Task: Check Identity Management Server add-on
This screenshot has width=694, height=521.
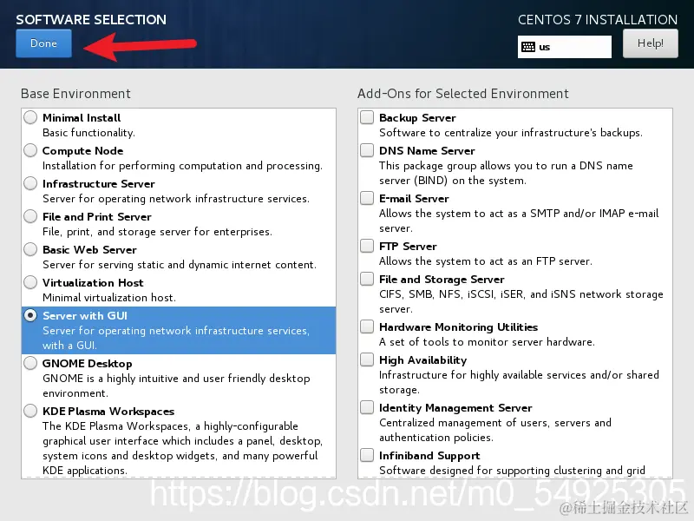Action: tap(367, 407)
